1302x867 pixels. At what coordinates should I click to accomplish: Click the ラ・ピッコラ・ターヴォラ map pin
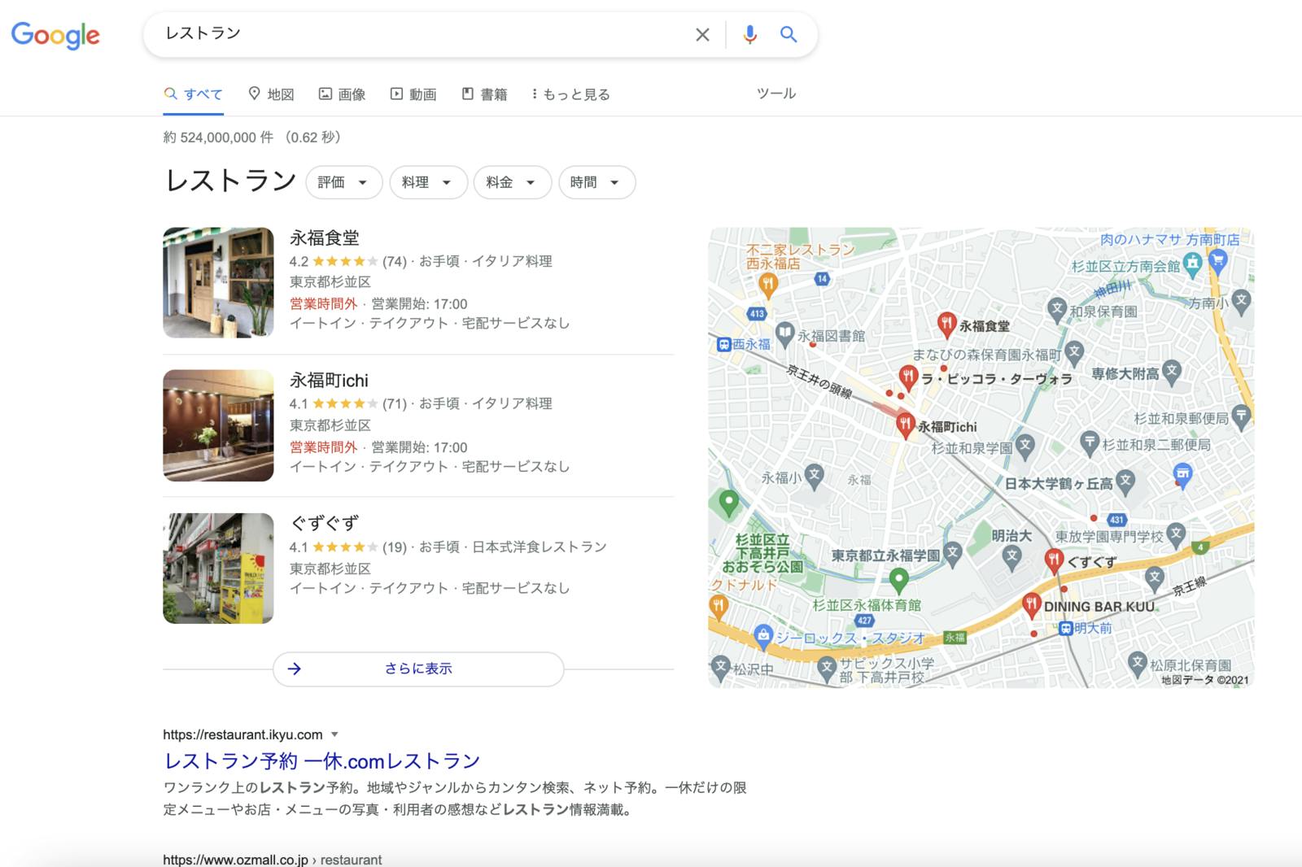coord(908,377)
